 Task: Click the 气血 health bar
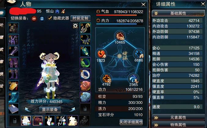point(120,16)
